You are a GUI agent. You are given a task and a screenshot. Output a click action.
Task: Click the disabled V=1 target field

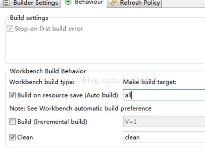click(x=164, y=121)
